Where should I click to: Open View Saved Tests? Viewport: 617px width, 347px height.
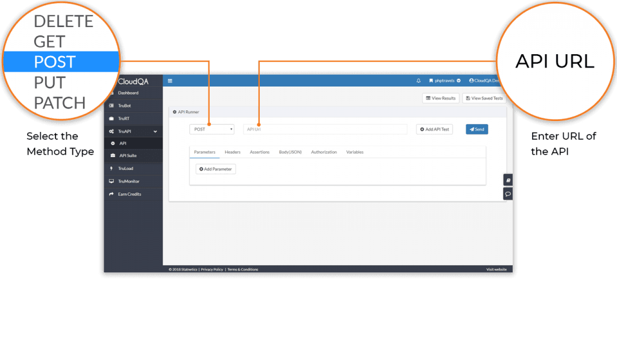484,98
